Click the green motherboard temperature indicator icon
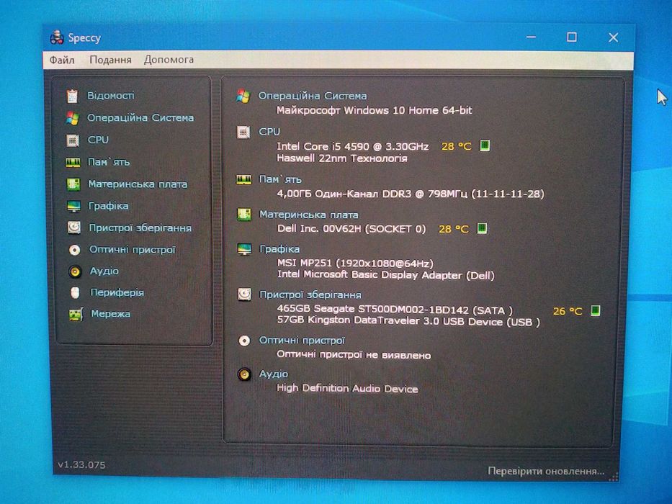This screenshot has width=672, height=504. pyautogui.click(x=482, y=228)
